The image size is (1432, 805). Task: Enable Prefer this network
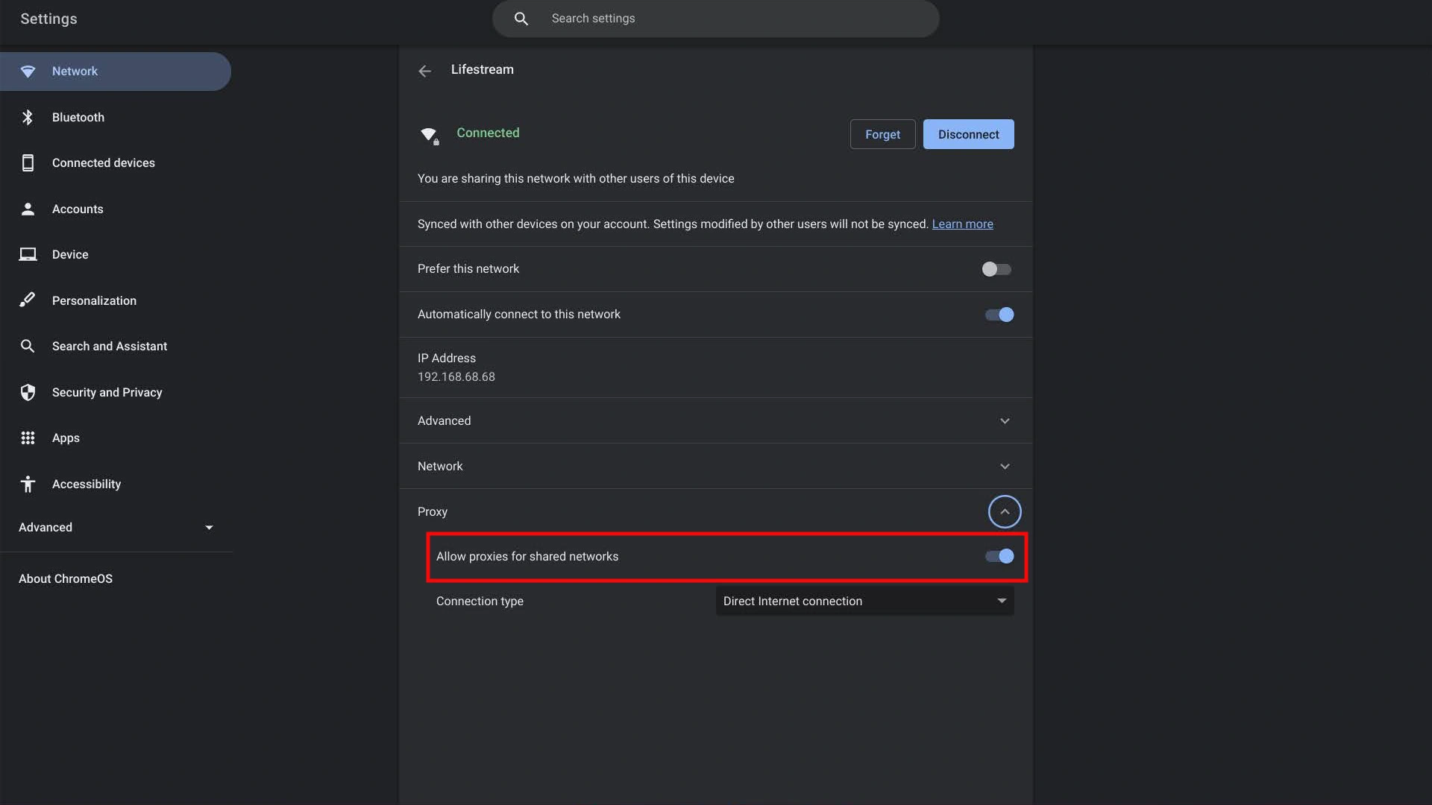point(996,269)
